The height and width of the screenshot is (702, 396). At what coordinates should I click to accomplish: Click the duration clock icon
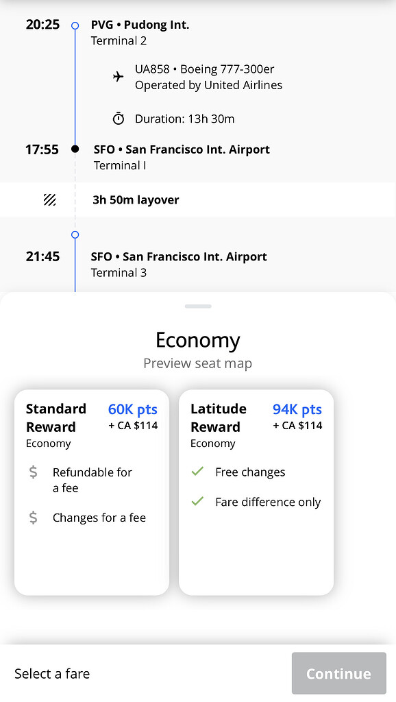(x=118, y=118)
